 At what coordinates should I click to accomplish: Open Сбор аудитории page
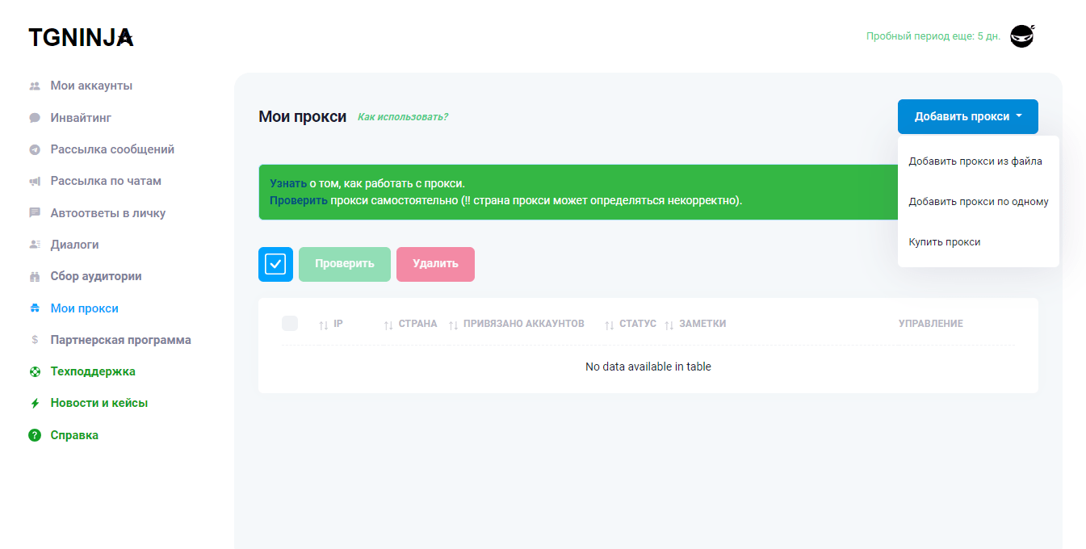coord(96,276)
